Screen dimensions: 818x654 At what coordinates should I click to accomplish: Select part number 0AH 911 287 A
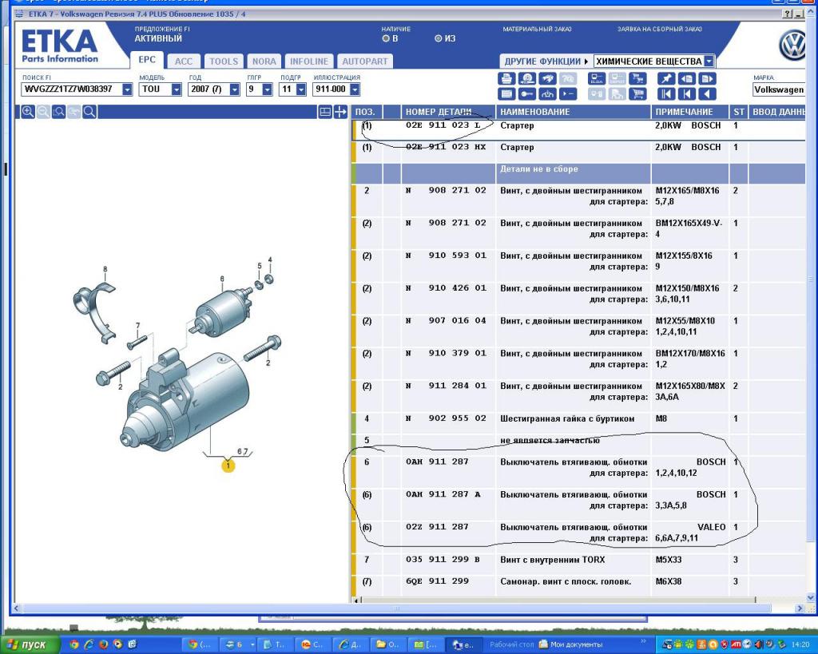pos(443,493)
